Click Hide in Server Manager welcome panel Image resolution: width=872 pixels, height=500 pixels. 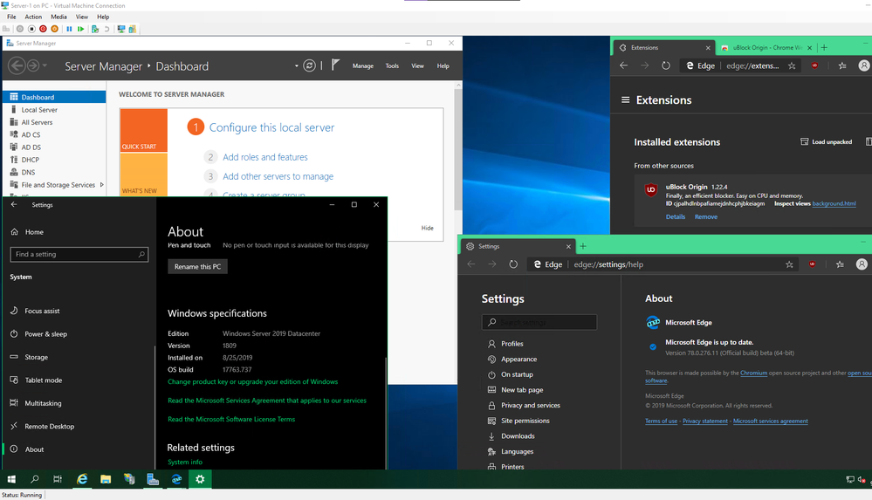pyautogui.click(x=427, y=228)
